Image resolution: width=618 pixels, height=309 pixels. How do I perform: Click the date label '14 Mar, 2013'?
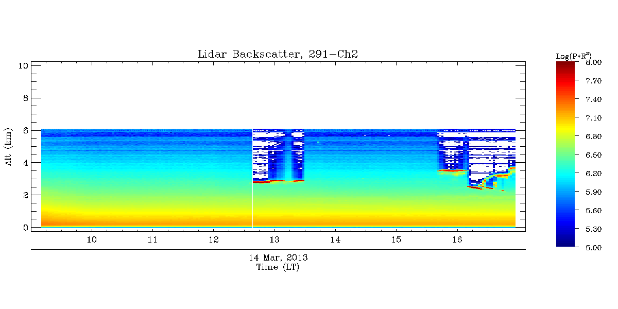[278, 257]
